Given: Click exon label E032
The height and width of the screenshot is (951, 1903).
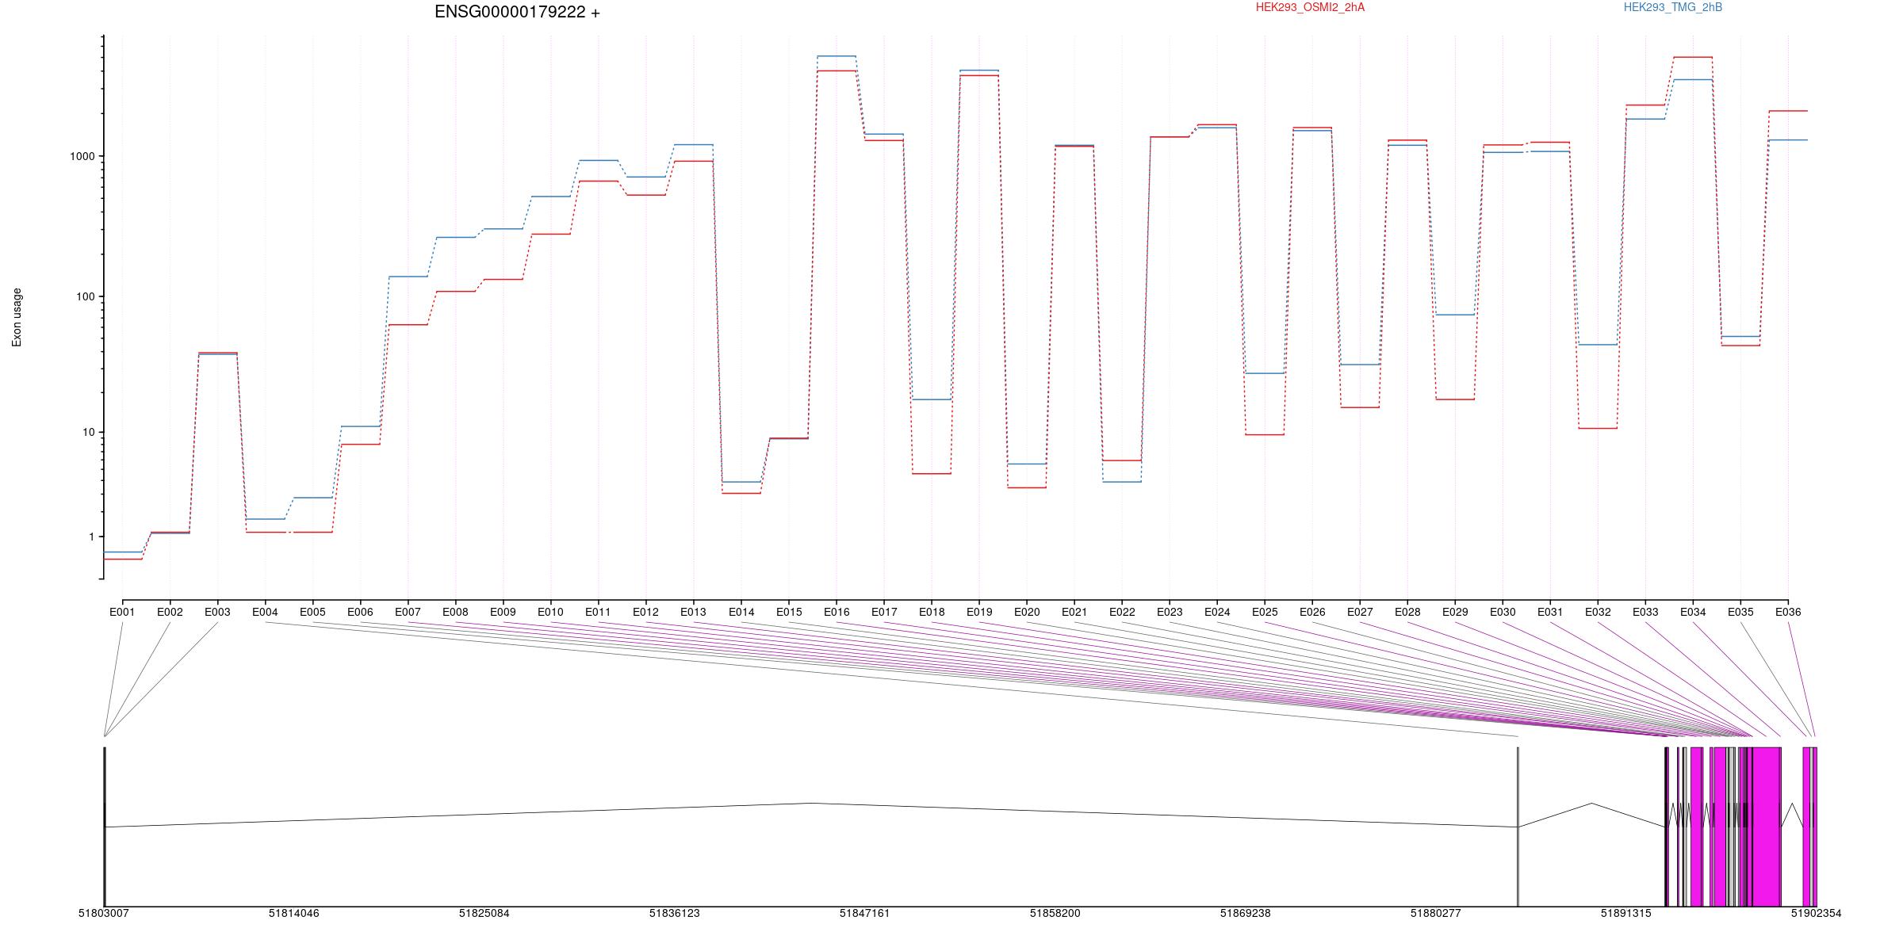Looking at the screenshot, I should click(1598, 612).
